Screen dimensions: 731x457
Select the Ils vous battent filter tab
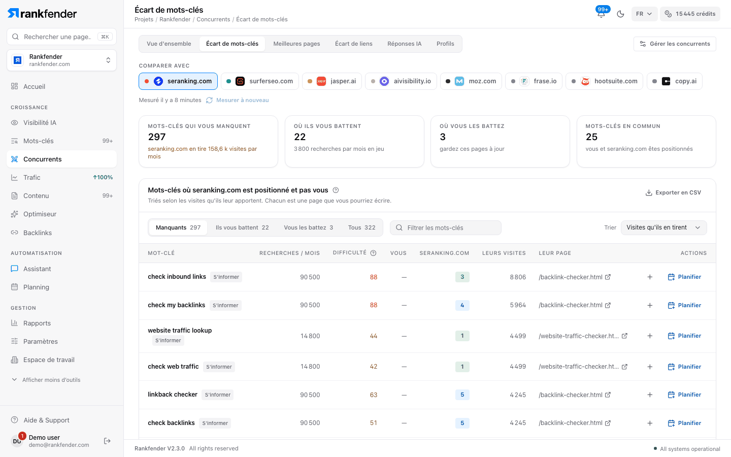coord(242,227)
